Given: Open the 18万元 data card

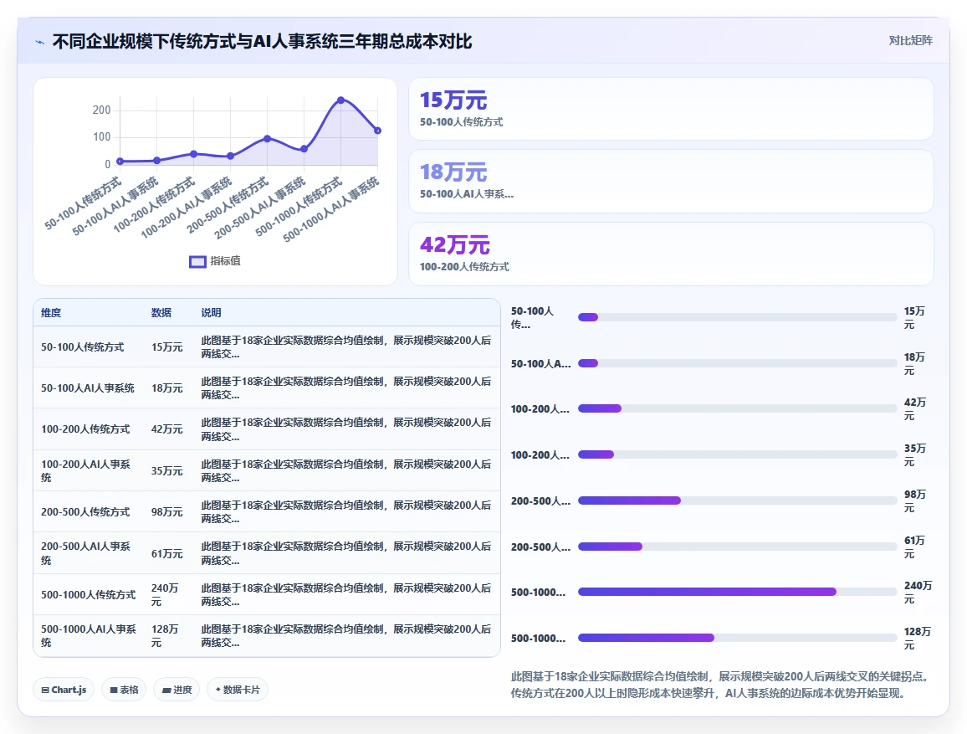Looking at the screenshot, I should click(x=671, y=182).
